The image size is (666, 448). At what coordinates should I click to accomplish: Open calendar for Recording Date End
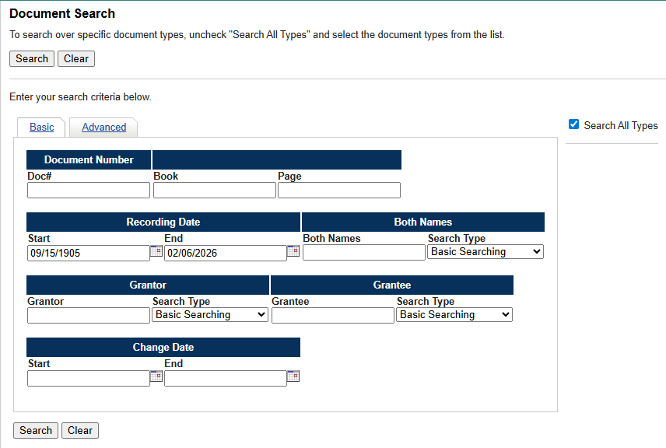pyautogui.click(x=293, y=251)
